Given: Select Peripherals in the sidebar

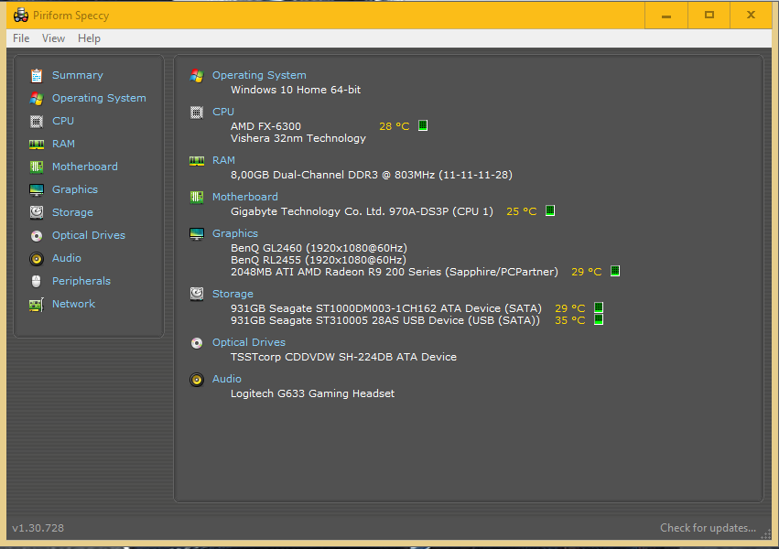Looking at the screenshot, I should click(x=81, y=281).
